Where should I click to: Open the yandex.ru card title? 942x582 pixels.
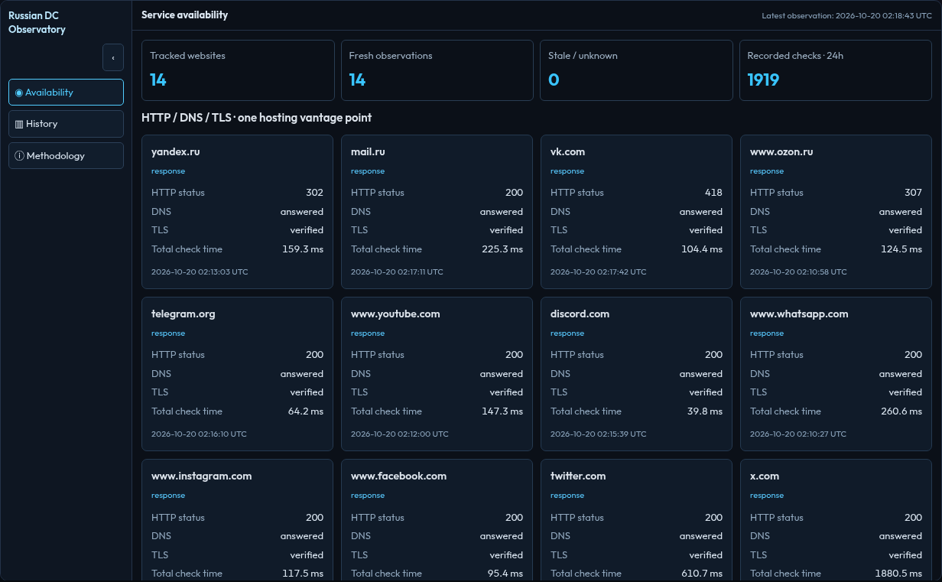[175, 151]
